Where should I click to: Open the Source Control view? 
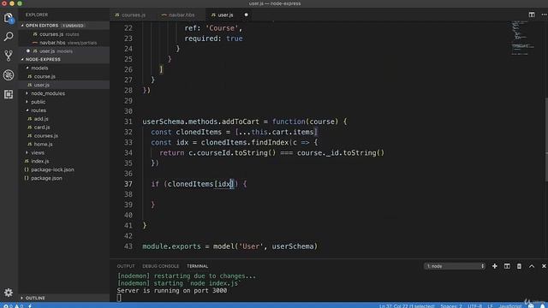(9, 56)
